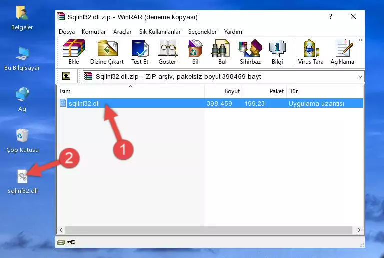Open the Sık Kullanılanlar menu
384x258 pixels.
click(x=160, y=32)
